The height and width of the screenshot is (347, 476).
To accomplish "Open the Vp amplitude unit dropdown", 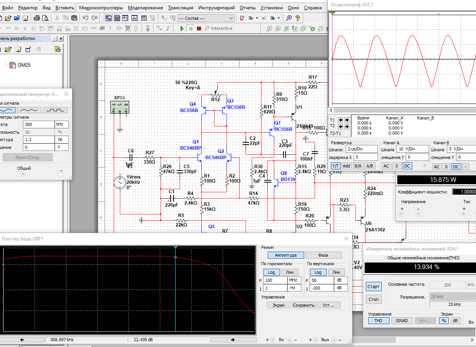I will [61, 140].
